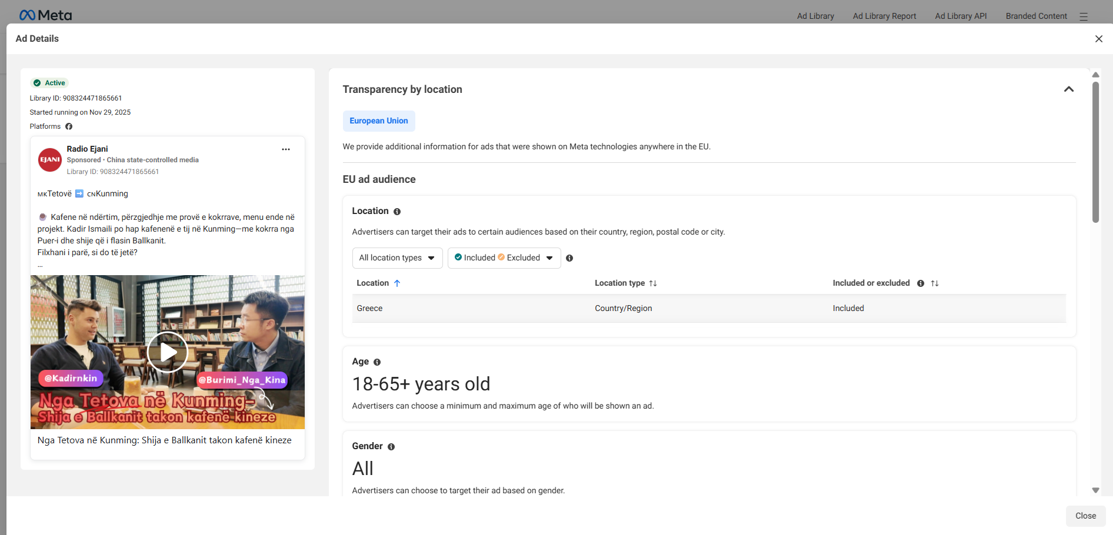The height and width of the screenshot is (535, 1113).
Task: Open Ad Library Report in header
Action: pos(884,16)
